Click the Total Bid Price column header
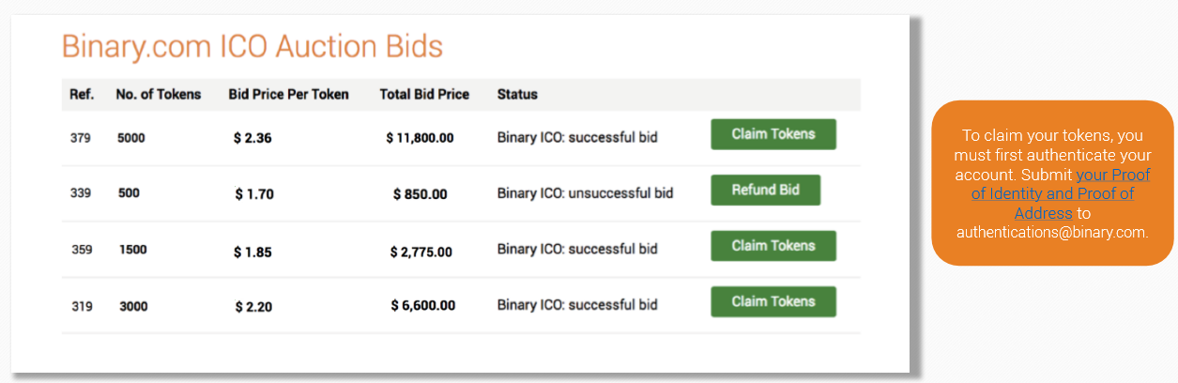Viewport: 1178px width, 383px height. pos(424,94)
